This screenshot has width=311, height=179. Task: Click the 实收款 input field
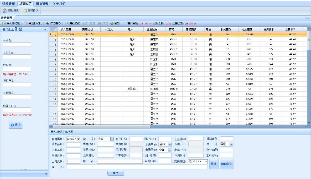pyautogui.click(x=165, y=161)
